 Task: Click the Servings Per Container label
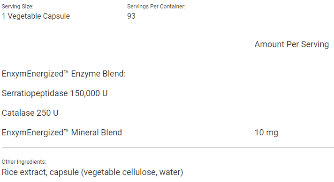pos(156,7)
